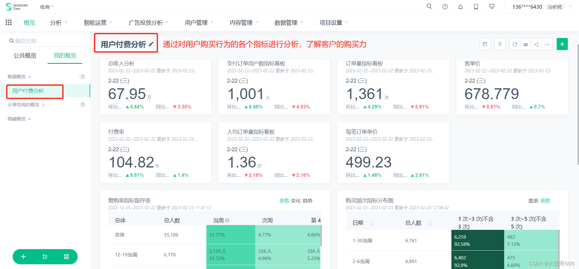Switch frequency chart to 表格 view

(x=545, y=201)
